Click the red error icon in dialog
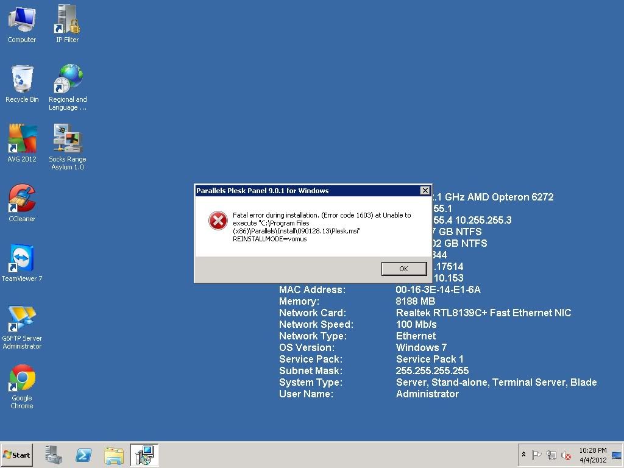Viewport: 624px width, 468px height. (218, 221)
